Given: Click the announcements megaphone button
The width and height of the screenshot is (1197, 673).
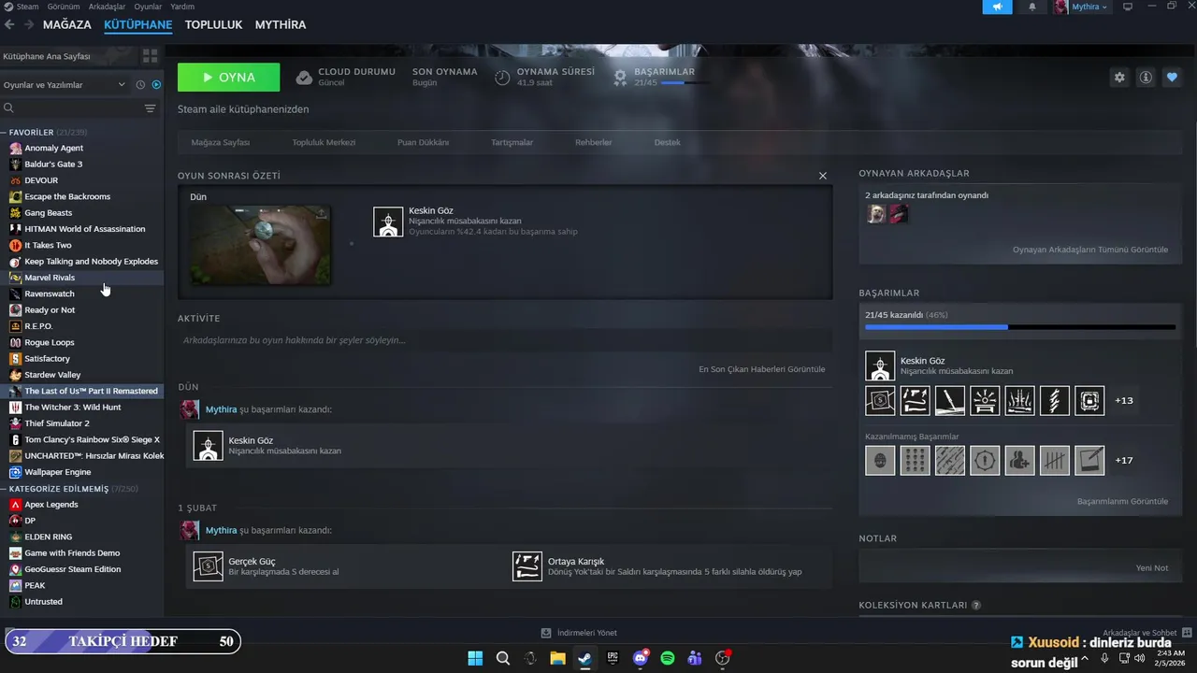Looking at the screenshot, I should (997, 7).
